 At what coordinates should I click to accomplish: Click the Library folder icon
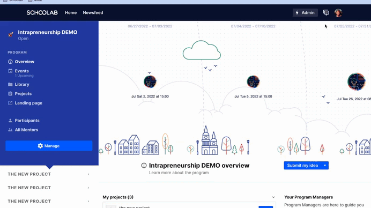[10, 84]
